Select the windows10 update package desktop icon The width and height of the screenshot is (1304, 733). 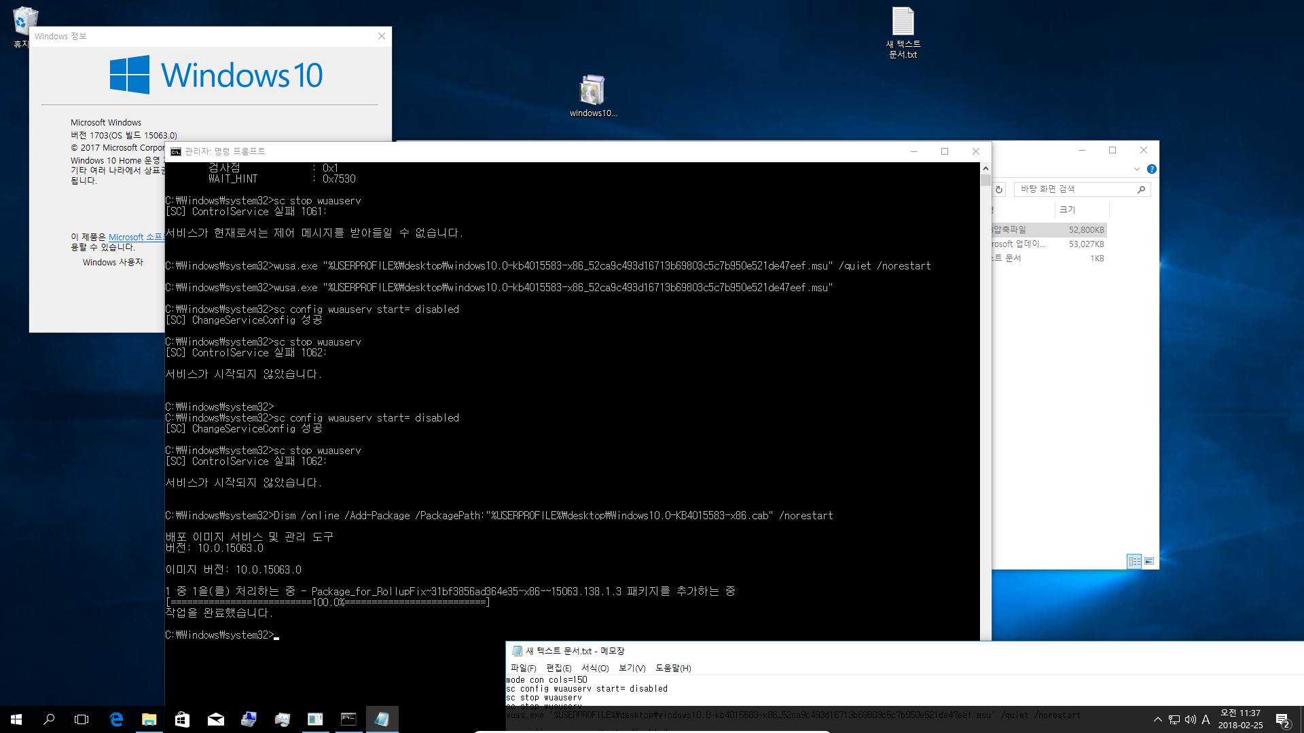pyautogui.click(x=592, y=96)
